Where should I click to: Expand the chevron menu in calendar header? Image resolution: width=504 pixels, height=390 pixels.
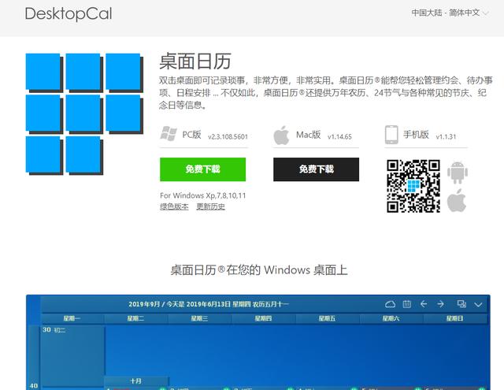[478, 304]
